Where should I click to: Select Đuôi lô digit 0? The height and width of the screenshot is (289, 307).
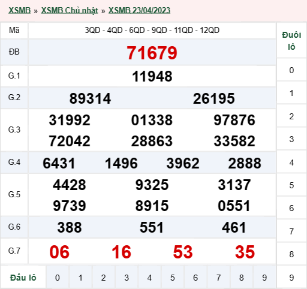(291, 70)
